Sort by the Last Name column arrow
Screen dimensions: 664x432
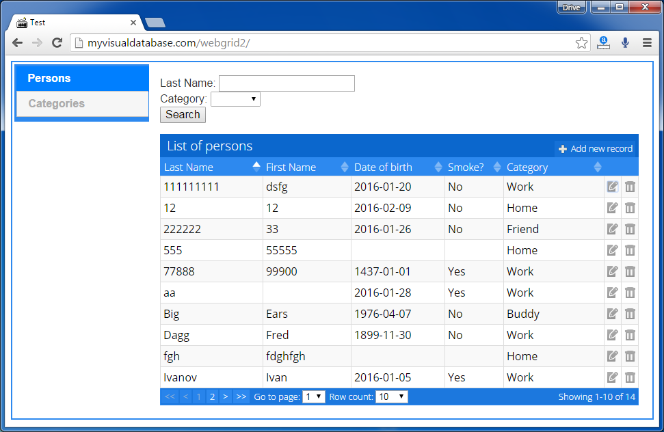tap(256, 167)
